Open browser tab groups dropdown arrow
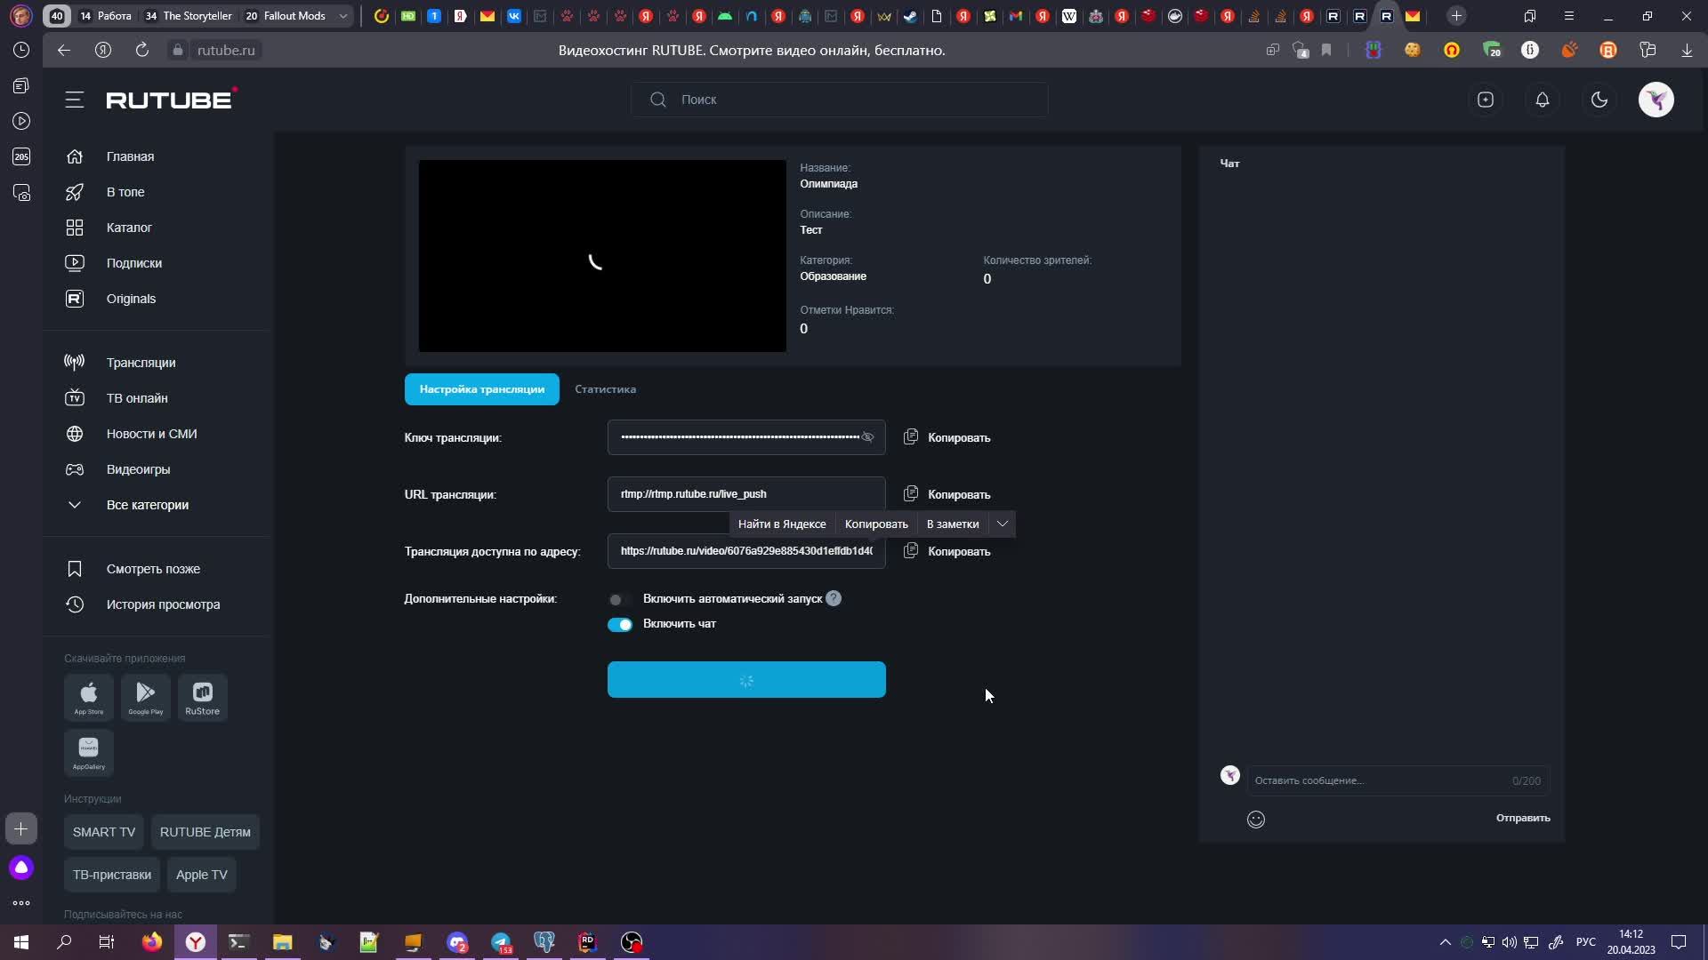Screen dimensions: 1708x960 pyautogui.click(x=343, y=16)
